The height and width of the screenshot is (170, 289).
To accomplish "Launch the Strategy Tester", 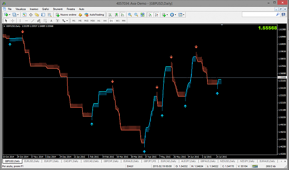I will point(49,15).
